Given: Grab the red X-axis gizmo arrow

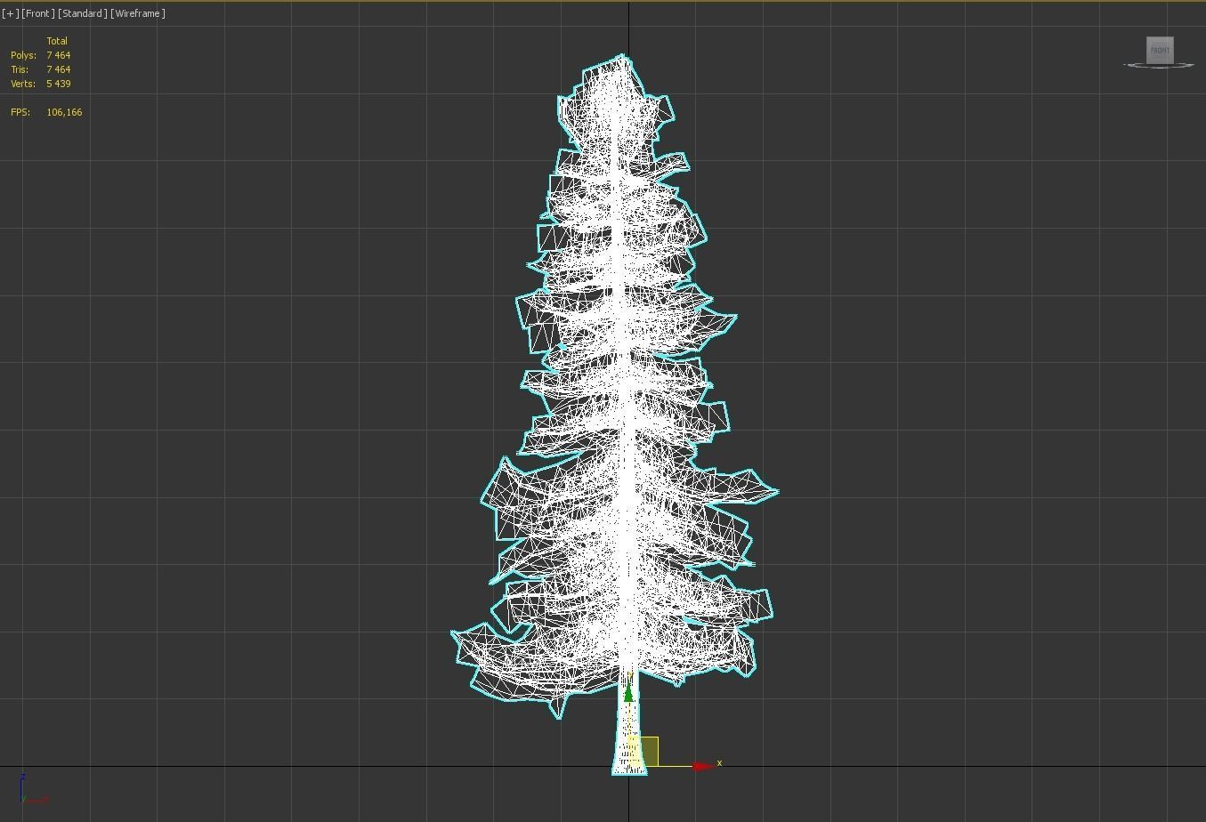Looking at the screenshot, I should [x=703, y=765].
